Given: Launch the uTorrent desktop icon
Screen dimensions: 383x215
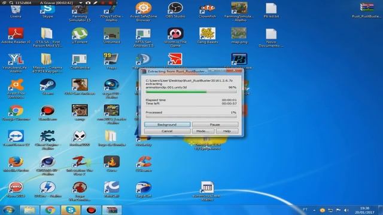Looking at the screenshot, I should pyautogui.click(x=80, y=36).
